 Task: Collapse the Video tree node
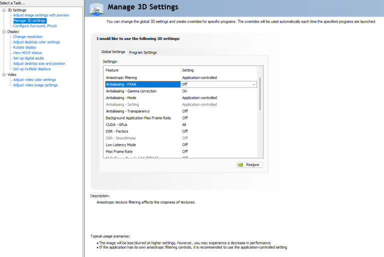3,74
